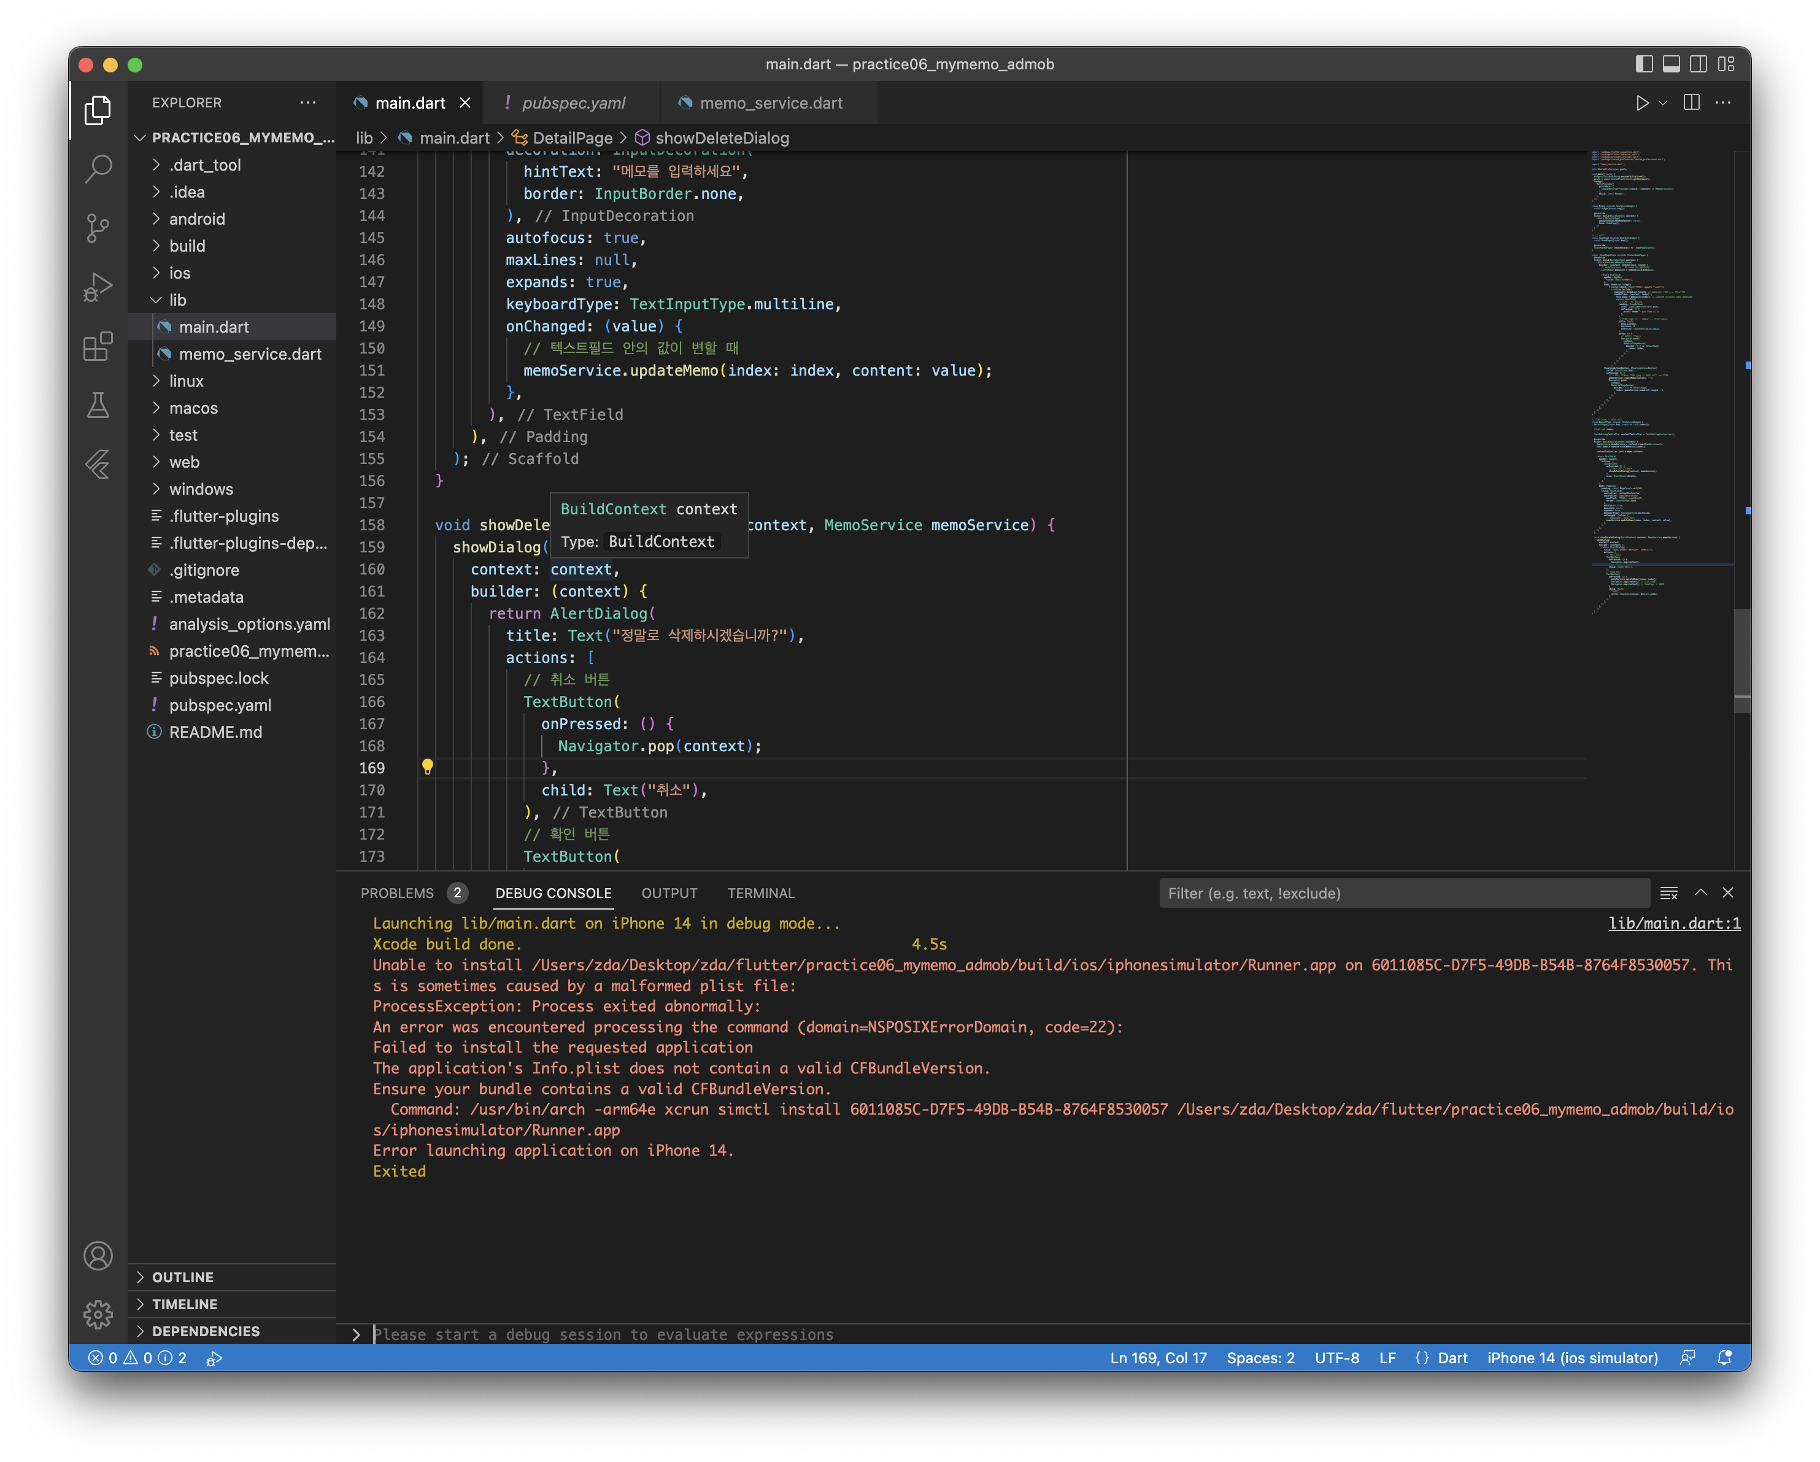Expand the android folder

coord(232,219)
